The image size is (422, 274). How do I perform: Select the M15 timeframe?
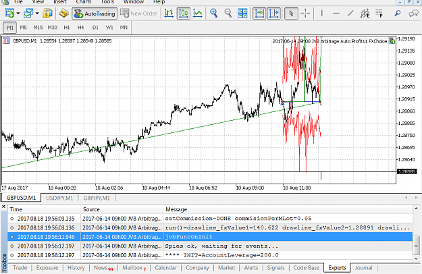(x=38, y=28)
